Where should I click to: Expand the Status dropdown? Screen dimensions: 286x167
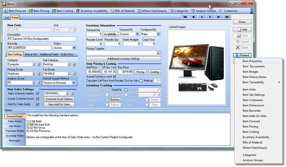74,48
